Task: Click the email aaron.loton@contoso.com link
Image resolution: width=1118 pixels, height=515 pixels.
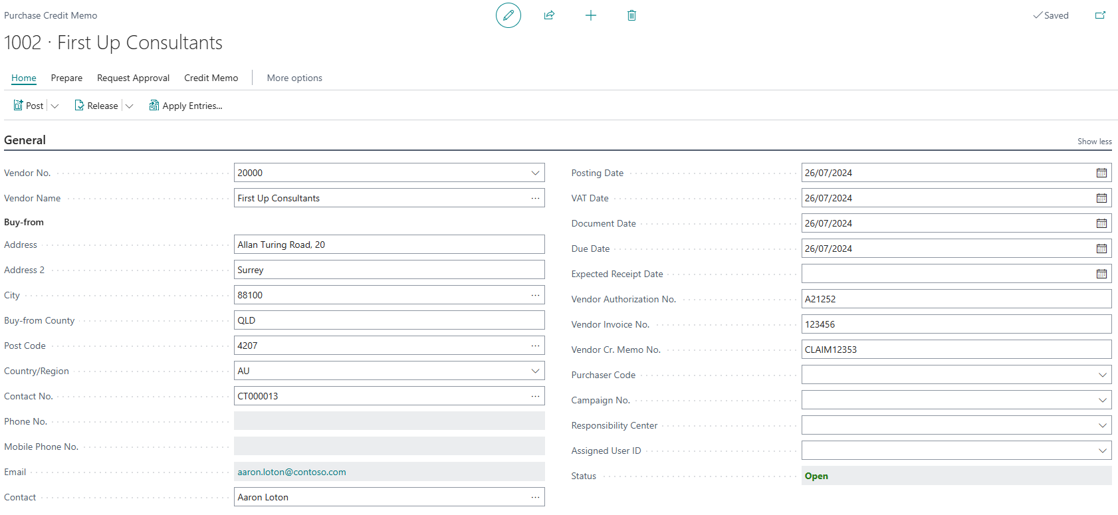Action: [x=292, y=472]
